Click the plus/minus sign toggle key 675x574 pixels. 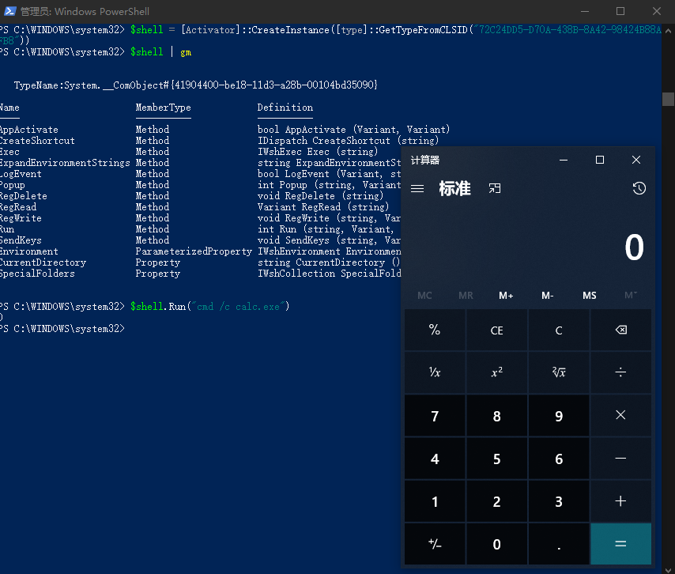click(435, 544)
